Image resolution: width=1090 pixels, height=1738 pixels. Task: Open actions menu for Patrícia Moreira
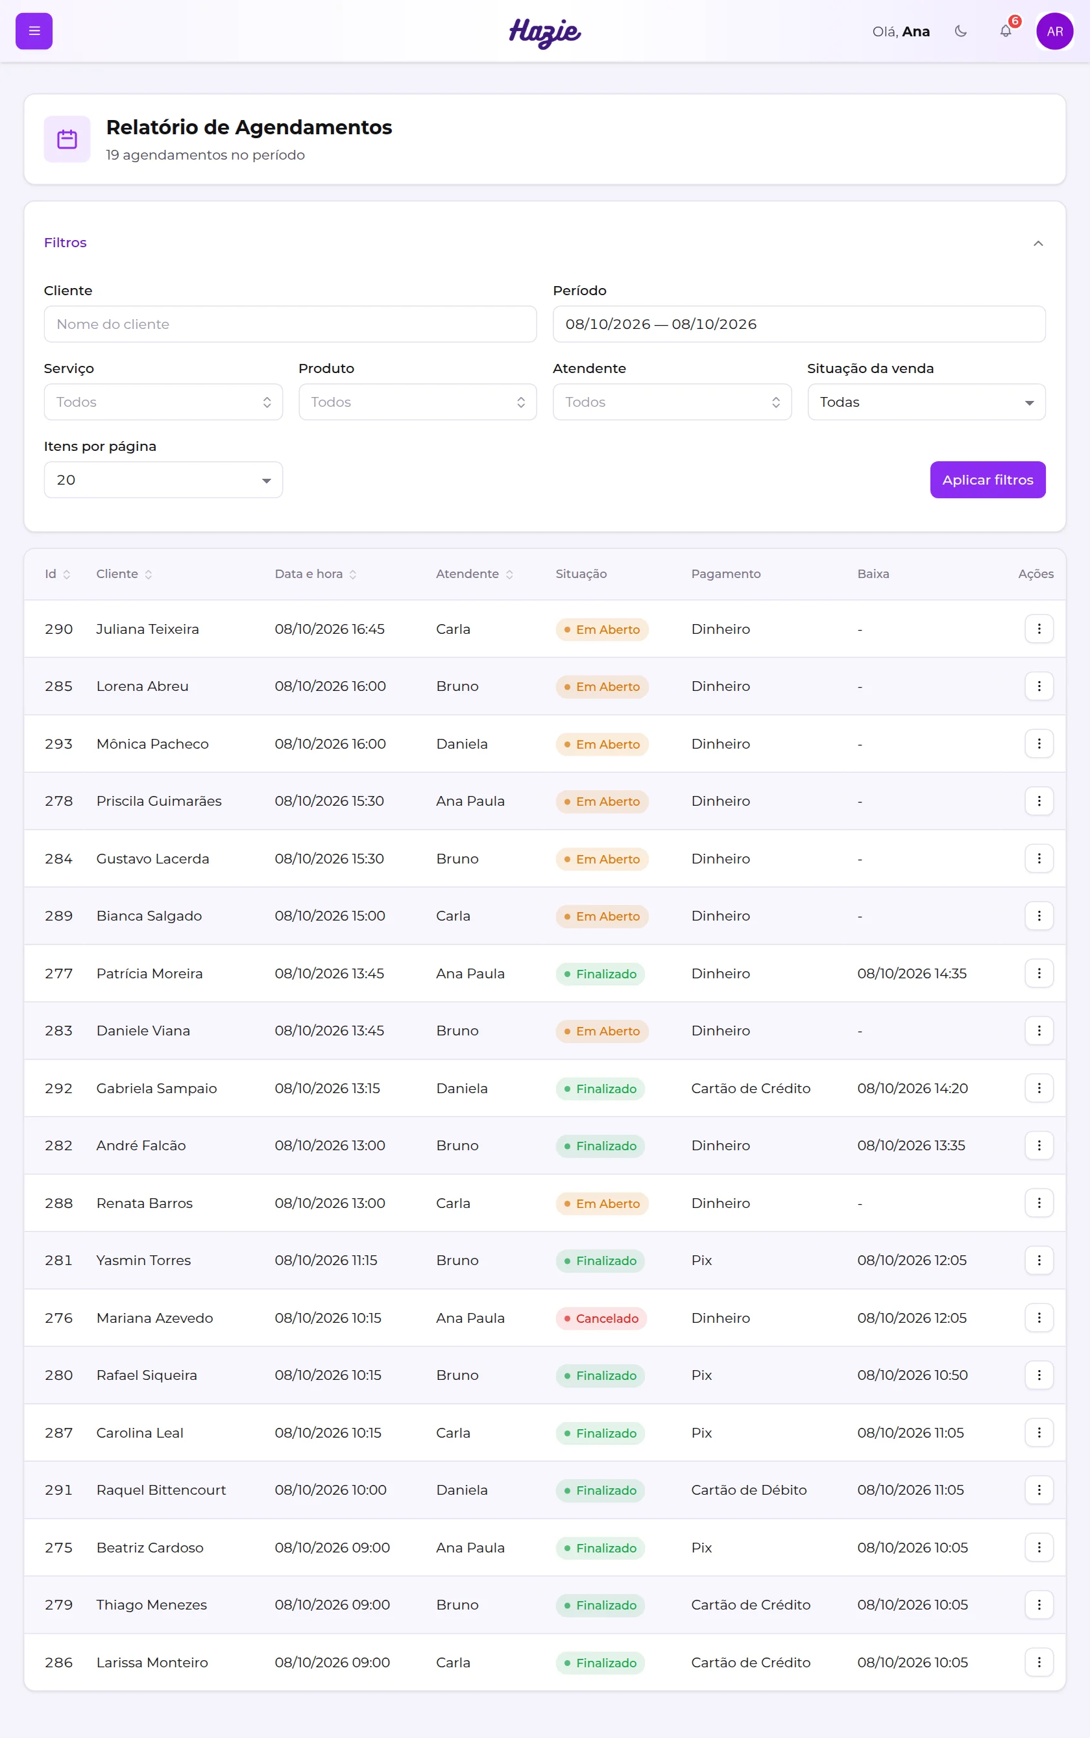[1039, 974]
